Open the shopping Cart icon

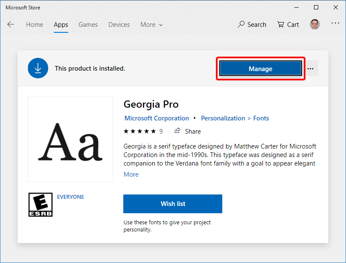(x=280, y=24)
